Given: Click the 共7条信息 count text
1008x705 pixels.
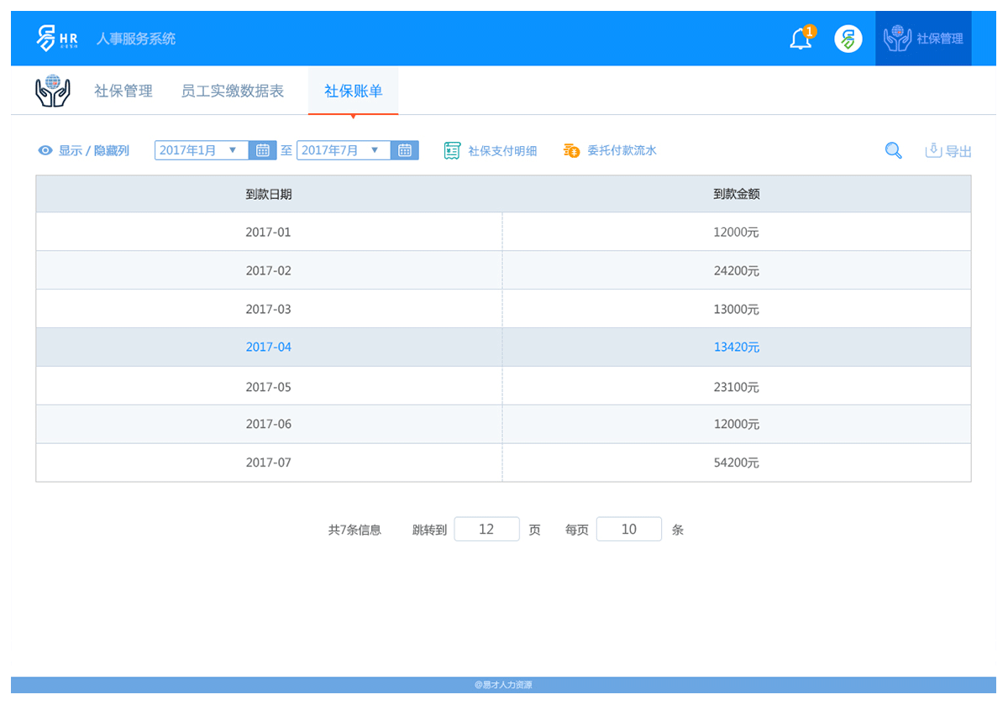Looking at the screenshot, I should 354,530.
